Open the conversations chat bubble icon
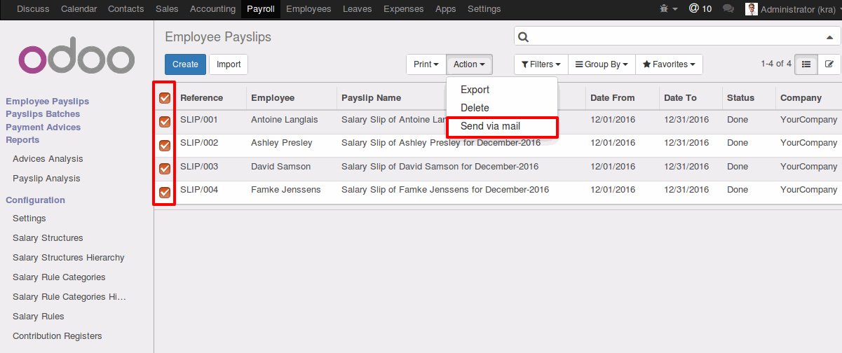Image resolution: width=842 pixels, height=353 pixels. (728, 9)
